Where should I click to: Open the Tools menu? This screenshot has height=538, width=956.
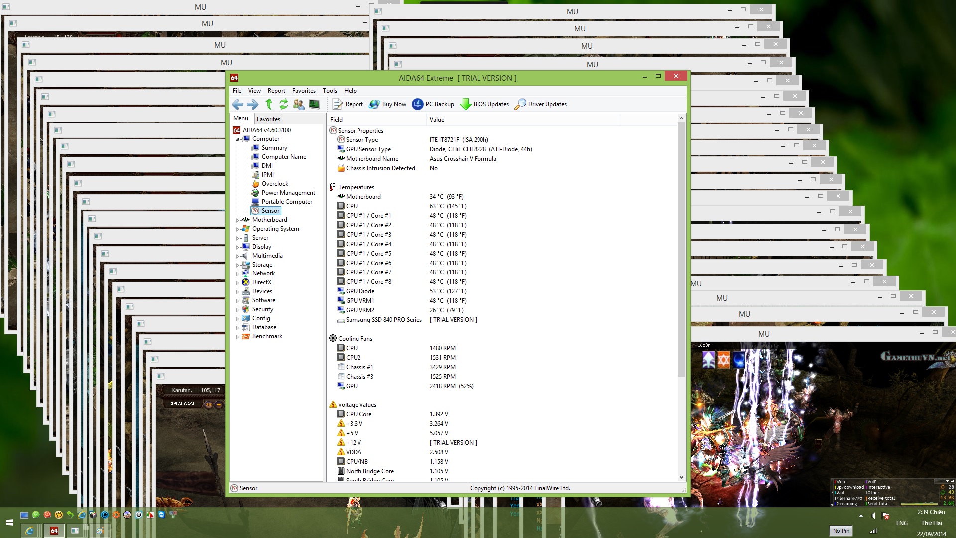click(330, 91)
